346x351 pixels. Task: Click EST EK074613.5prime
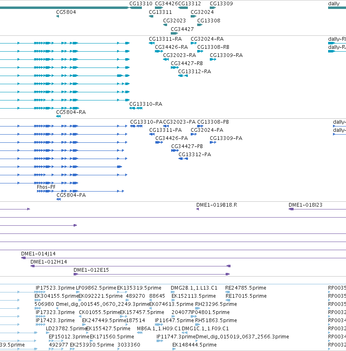click(171, 304)
